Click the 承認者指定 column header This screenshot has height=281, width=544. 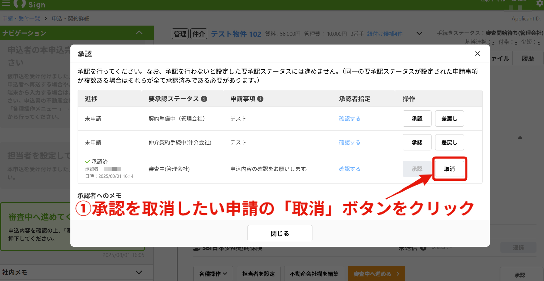point(355,99)
